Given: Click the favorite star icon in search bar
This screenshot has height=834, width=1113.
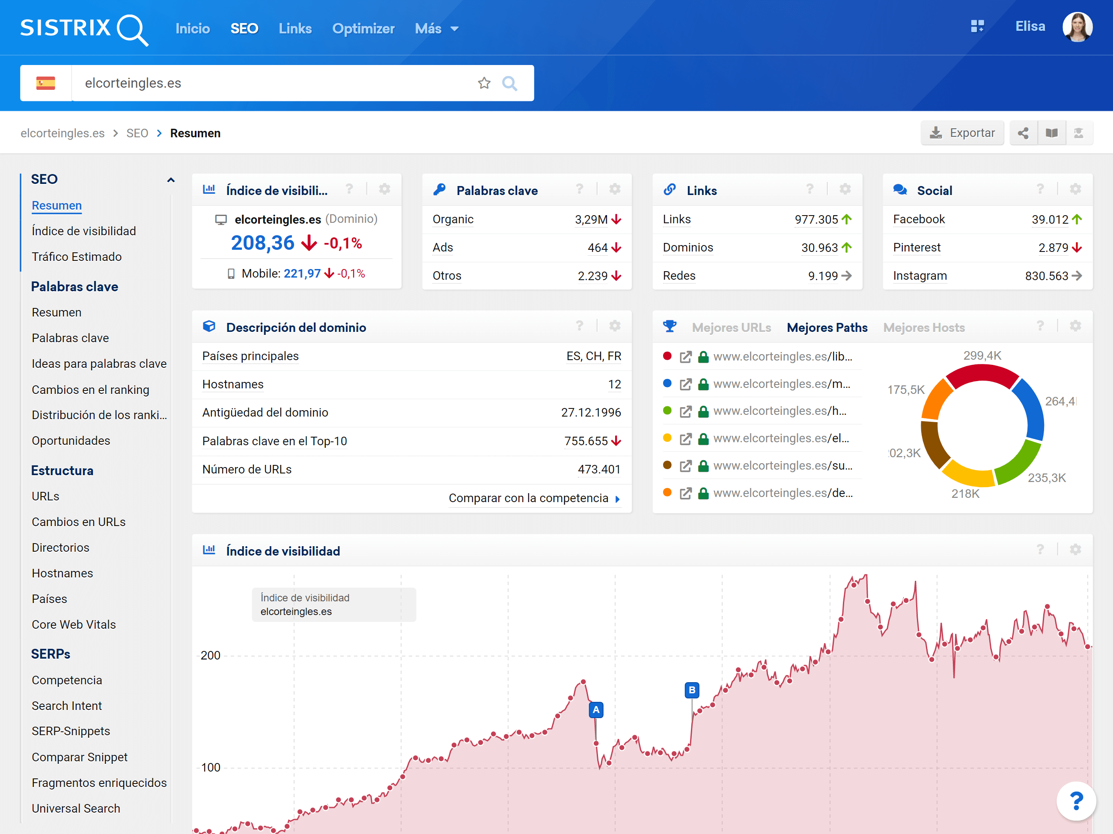Looking at the screenshot, I should click(x=484, y=83).
